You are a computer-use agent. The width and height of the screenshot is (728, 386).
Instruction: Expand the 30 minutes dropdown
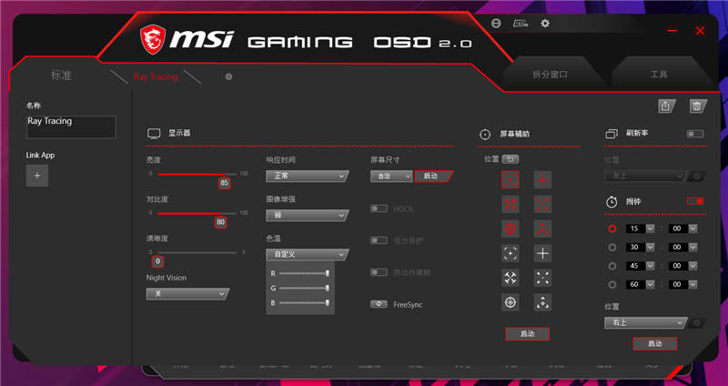coord(650,247)
